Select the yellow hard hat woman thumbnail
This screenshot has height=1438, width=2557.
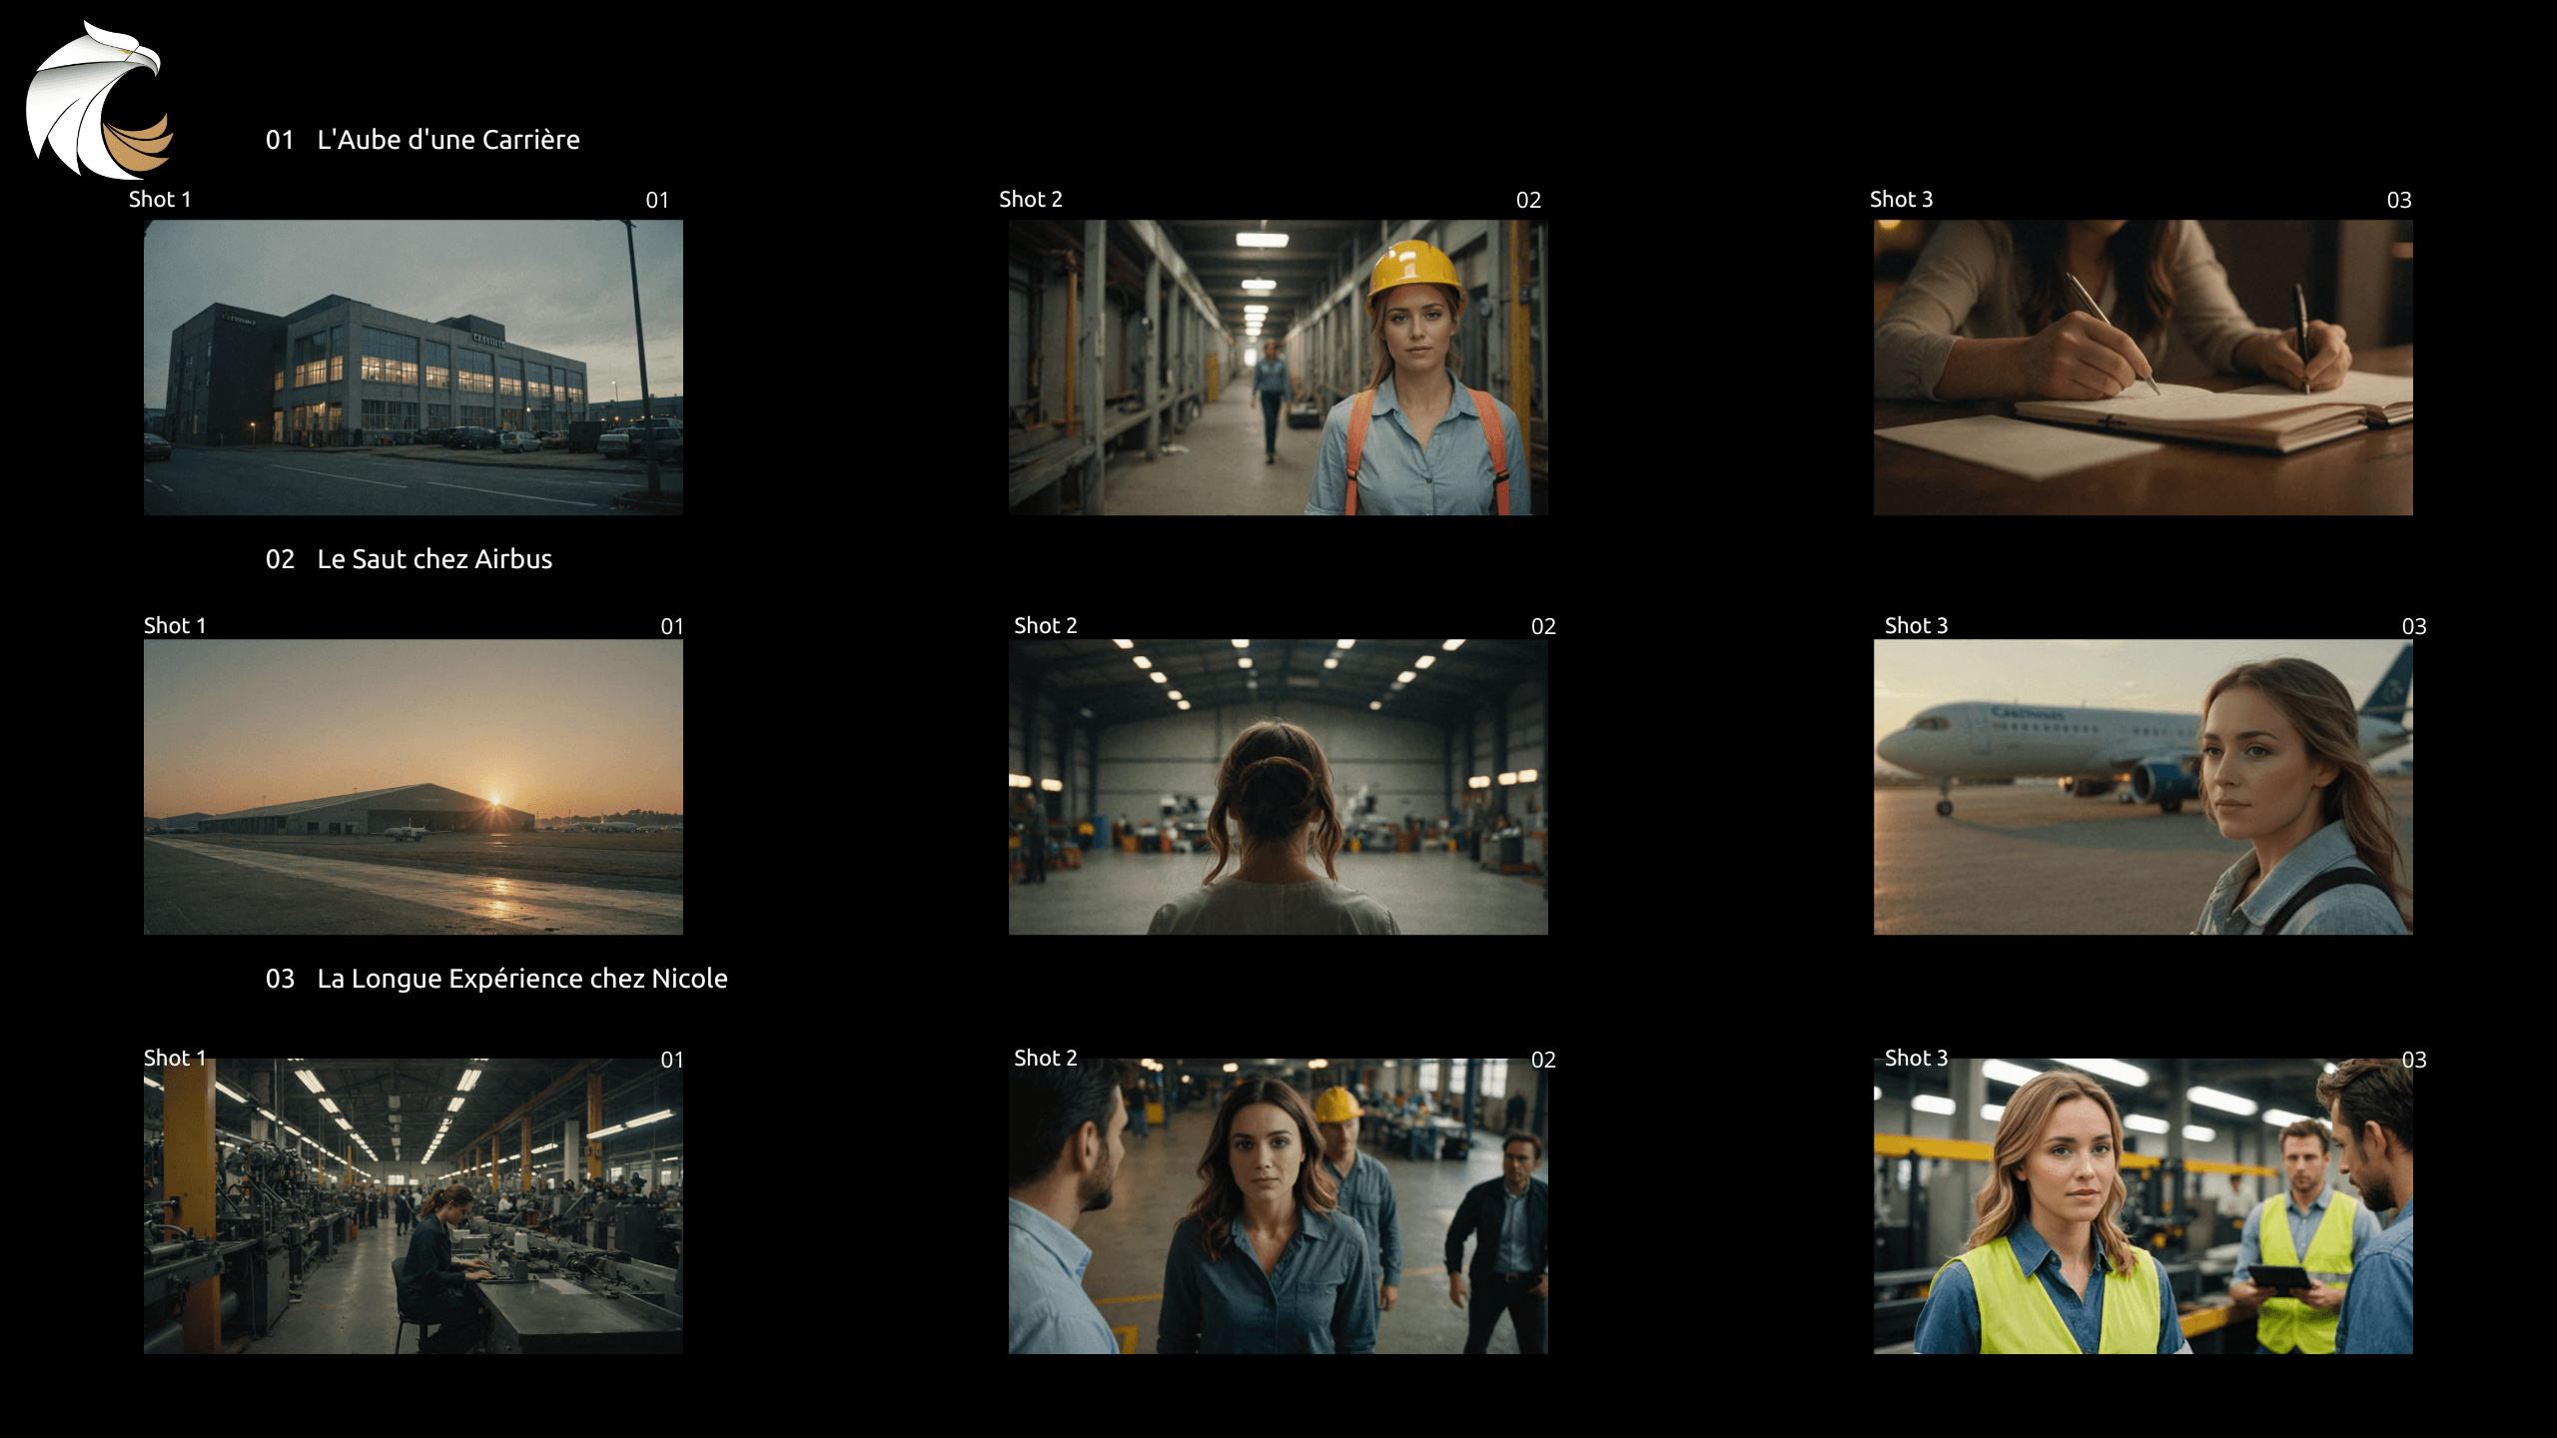pyautogui.click(x=1278, y=366)
